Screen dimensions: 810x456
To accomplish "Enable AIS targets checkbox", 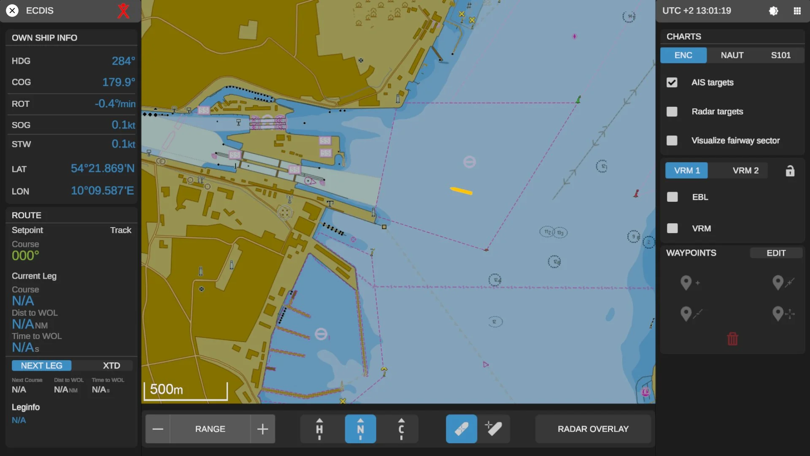I will point(672,82).
